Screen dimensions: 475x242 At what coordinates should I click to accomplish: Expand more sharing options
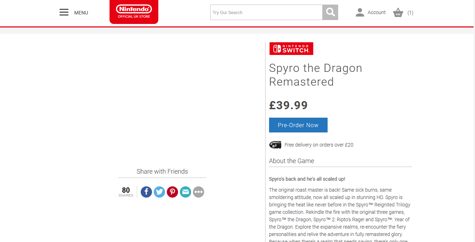[x=199, y=192]
